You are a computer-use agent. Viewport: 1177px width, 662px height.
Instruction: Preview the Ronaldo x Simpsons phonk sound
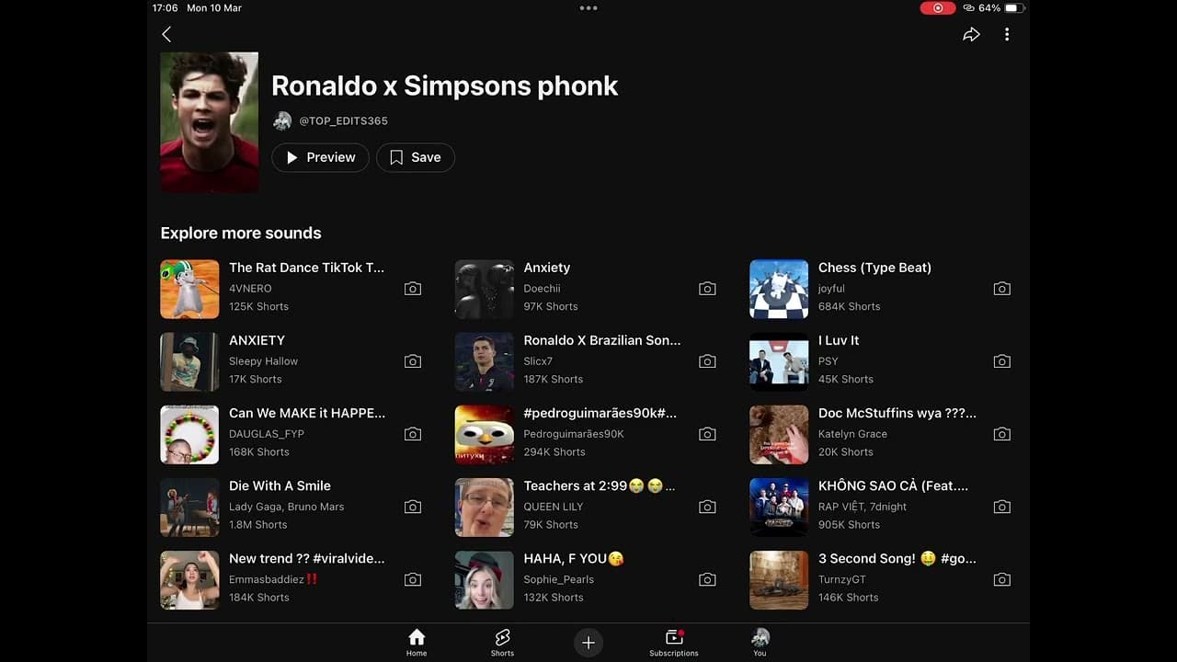point(320,157)
